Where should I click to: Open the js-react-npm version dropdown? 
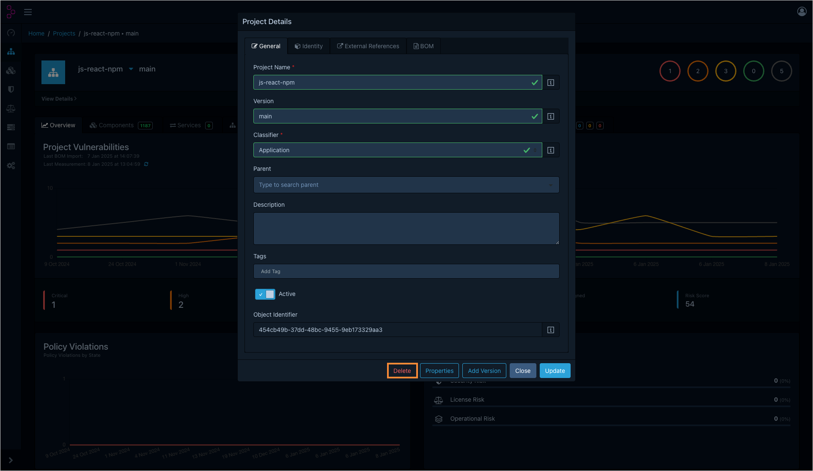coord(131,69)
